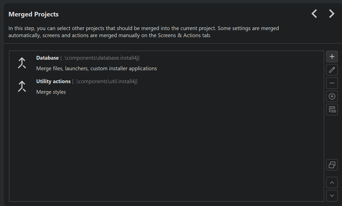Click the circled down-arrow icon
This screenshot has height=206, width=342.
(x=332, y=96)
